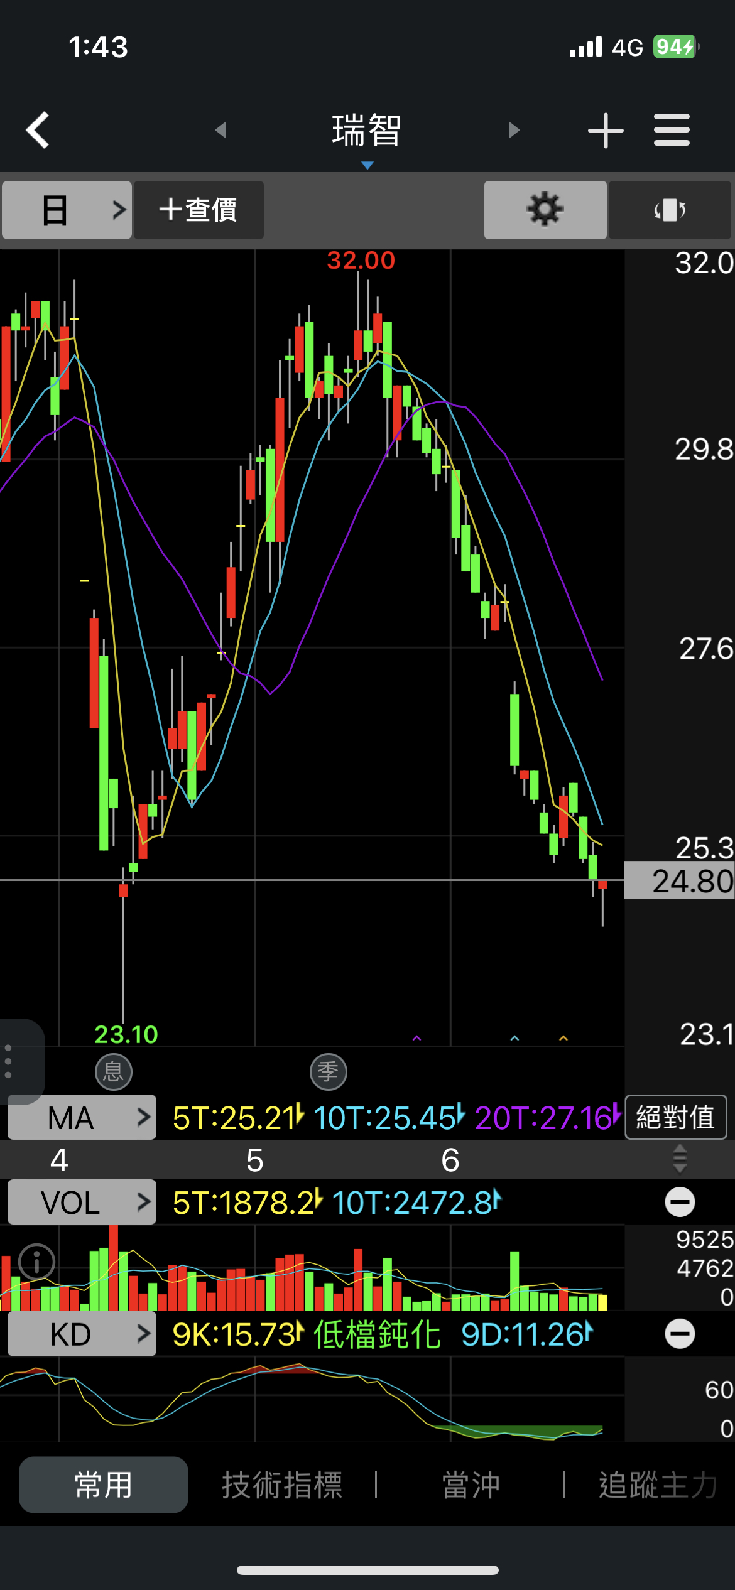
Task: Collapse the VOL panel with minus icon
Action: (680, 1203)
